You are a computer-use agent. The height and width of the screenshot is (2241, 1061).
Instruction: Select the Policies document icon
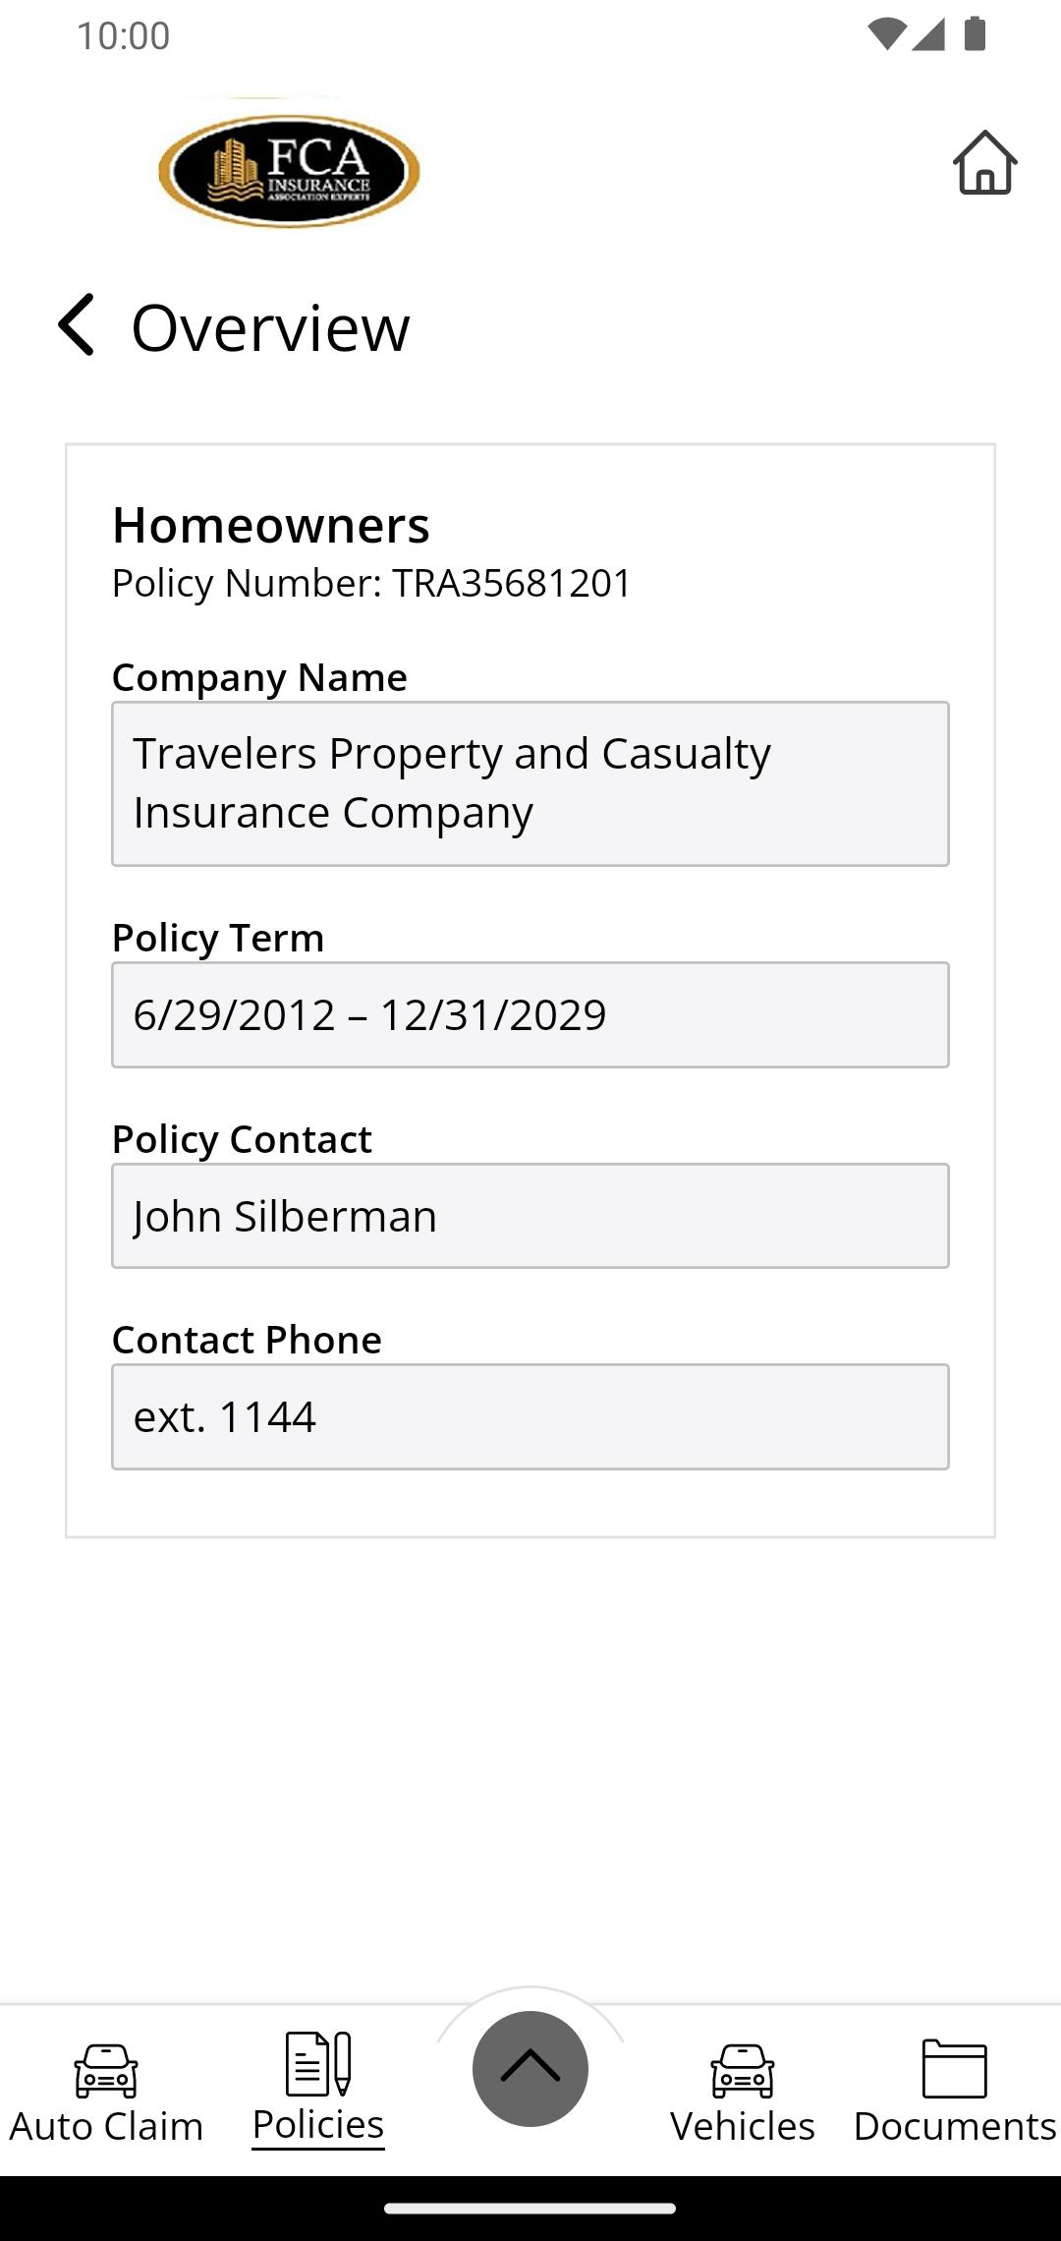pos(318,2063)
